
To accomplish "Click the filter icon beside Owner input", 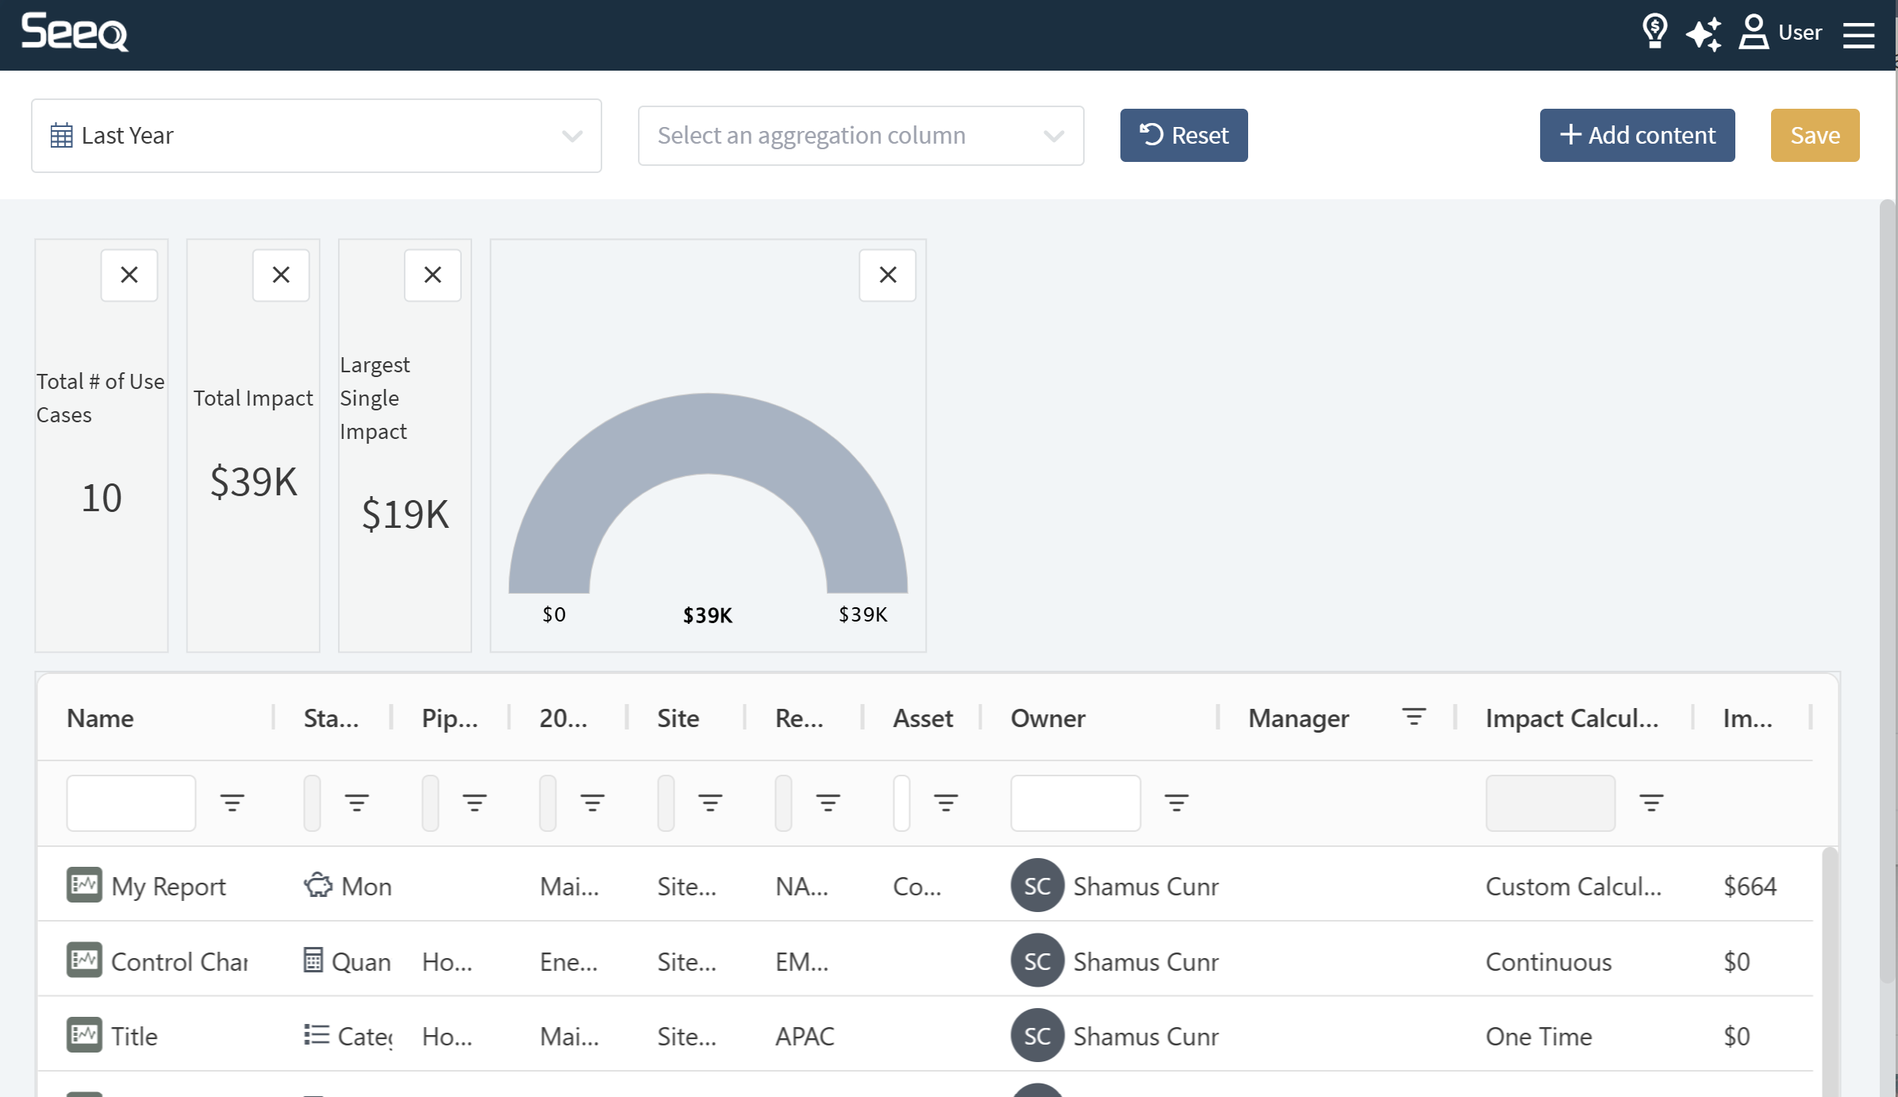I will tap(1176, 803).
